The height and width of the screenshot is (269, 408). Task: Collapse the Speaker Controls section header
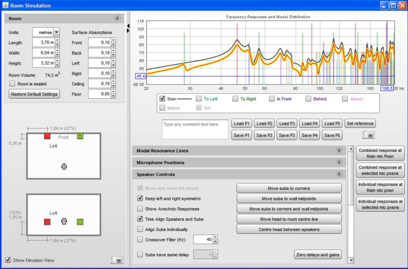(339, 174)
